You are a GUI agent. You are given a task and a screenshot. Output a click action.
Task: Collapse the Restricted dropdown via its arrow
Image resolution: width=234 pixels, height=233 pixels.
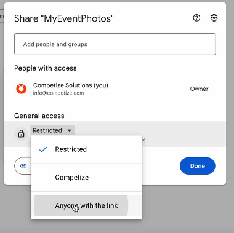coord(70,130)
